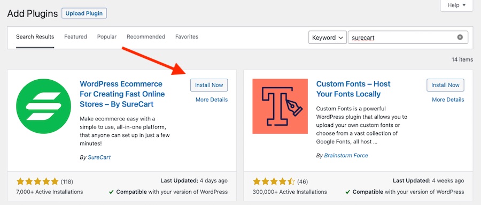This screenshot has width=481, height=205.
Task: Open More Details for SureCart plugin
Action: [212, 100]
